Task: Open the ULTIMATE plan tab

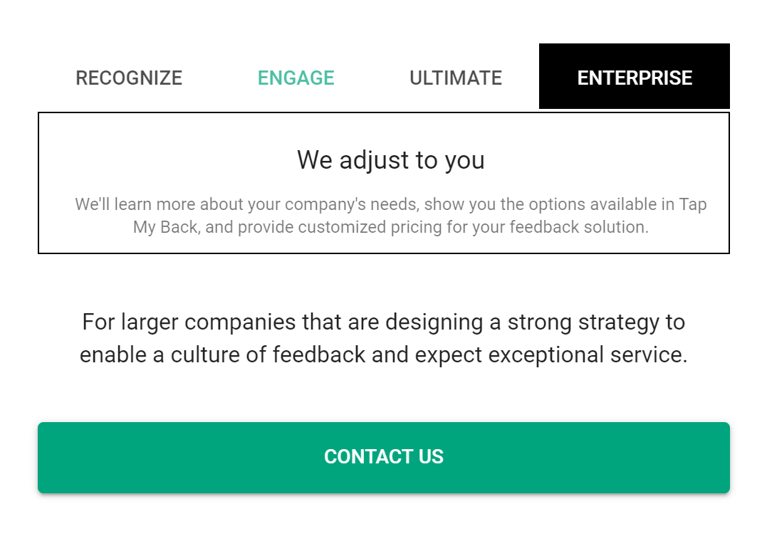Action: (x=456, y=78)
